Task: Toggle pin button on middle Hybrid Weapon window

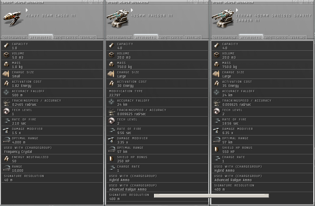Action: tap(196, 2)
